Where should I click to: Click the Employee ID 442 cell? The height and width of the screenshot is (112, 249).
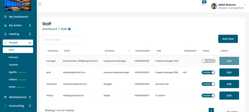click(x=185, y=72)
